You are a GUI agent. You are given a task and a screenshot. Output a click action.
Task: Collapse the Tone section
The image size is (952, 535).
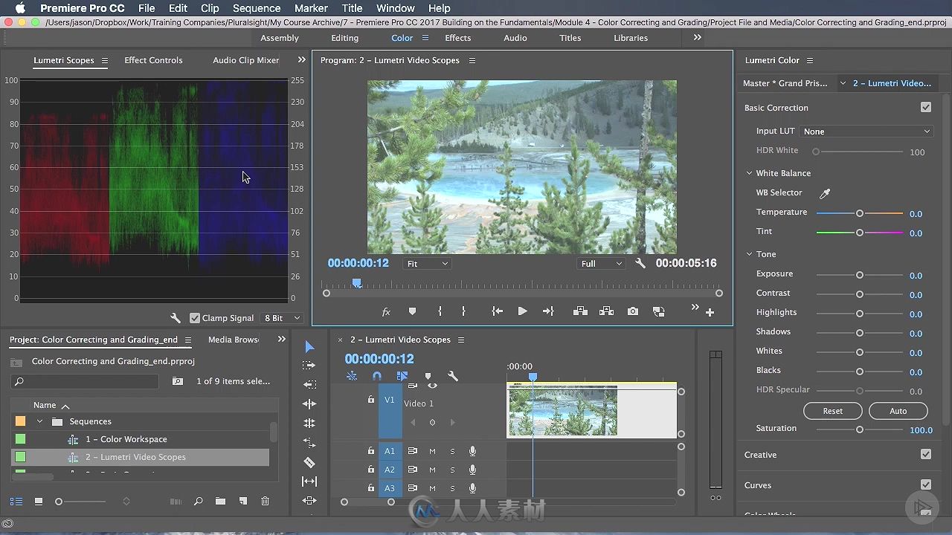click(750, 254)
